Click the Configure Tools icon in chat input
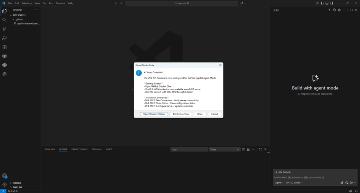 click(x=342, y=183)
